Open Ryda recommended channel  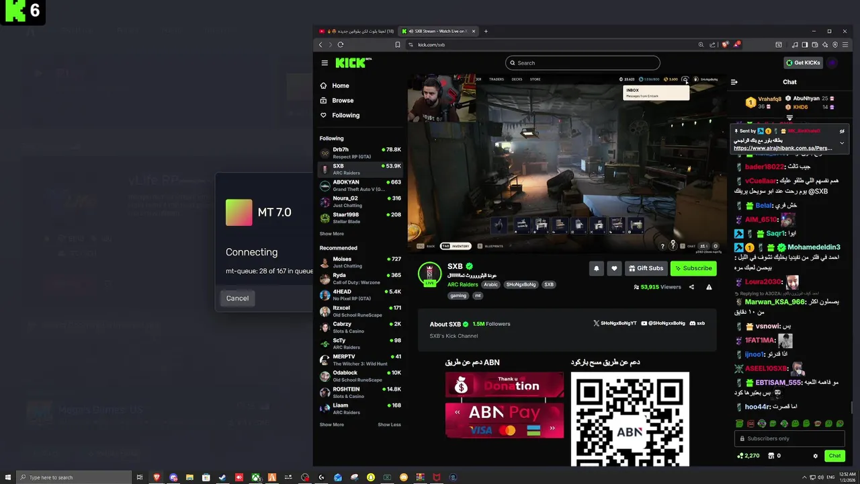tap(360, 278)
